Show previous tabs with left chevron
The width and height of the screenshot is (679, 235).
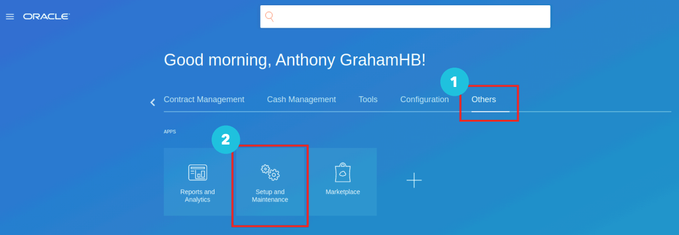point(153,102)
